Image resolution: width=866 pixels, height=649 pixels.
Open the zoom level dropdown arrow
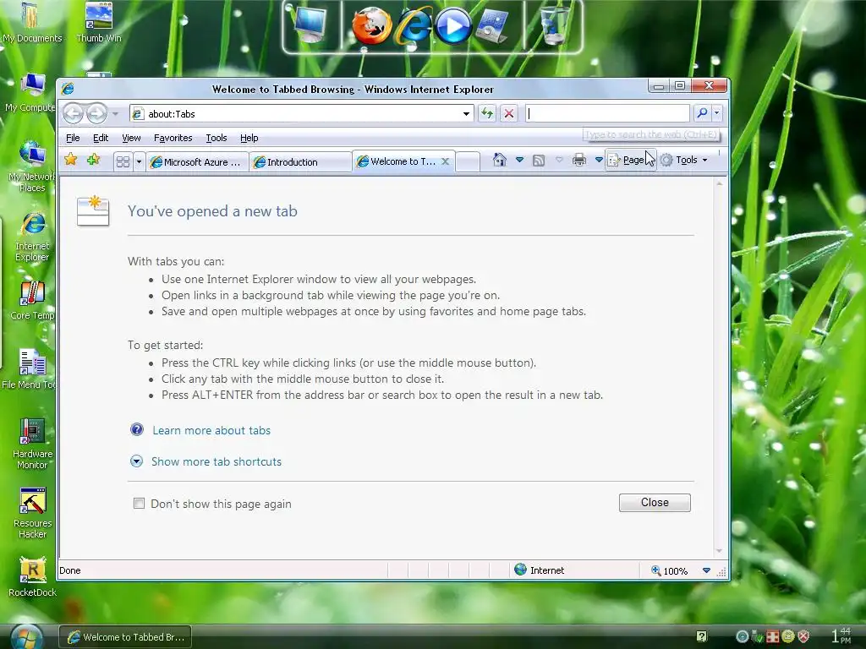click(x=706, y=570)
